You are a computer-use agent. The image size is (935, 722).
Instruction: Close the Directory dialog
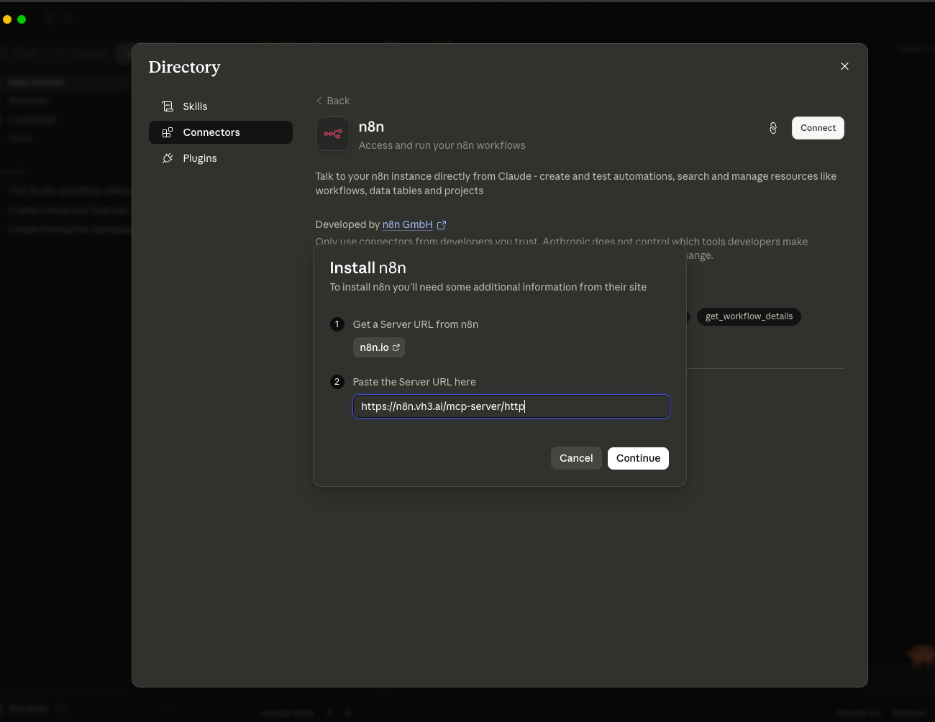pyautogui.click(x=844, y=66)
